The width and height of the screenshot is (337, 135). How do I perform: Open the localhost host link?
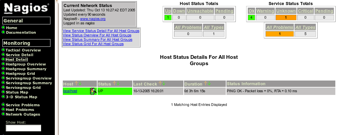70,91
